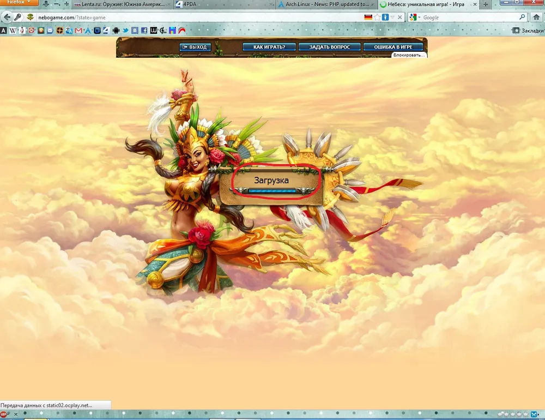Screen dimensions: 545x420
Task: Click the blue X icon in add-on bar
Action: pos(535,415)
